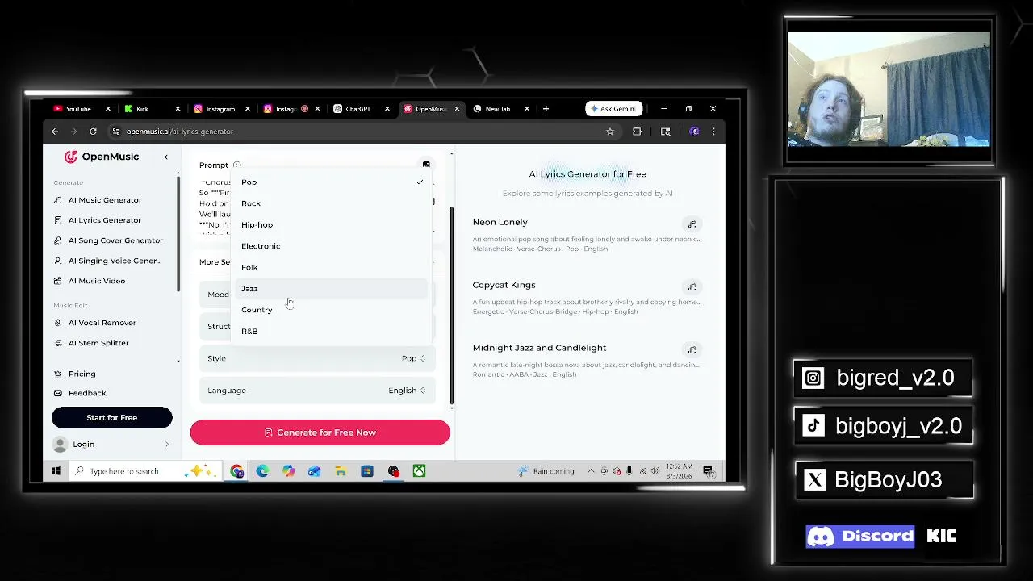Open the Windows Start menu

click(x=56, y=471)
